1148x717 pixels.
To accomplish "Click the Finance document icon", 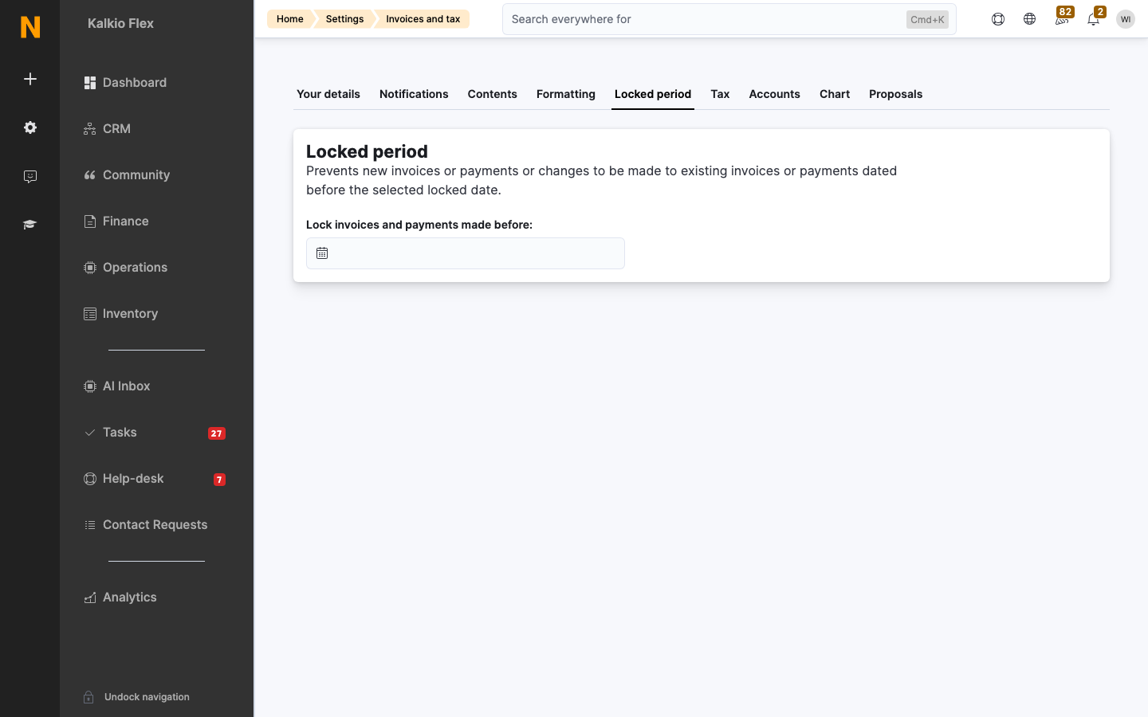I will tap(90, 221).
